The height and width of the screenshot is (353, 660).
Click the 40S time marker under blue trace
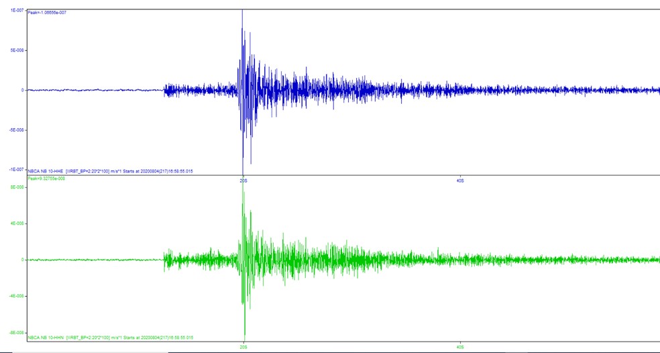[460, 181]
